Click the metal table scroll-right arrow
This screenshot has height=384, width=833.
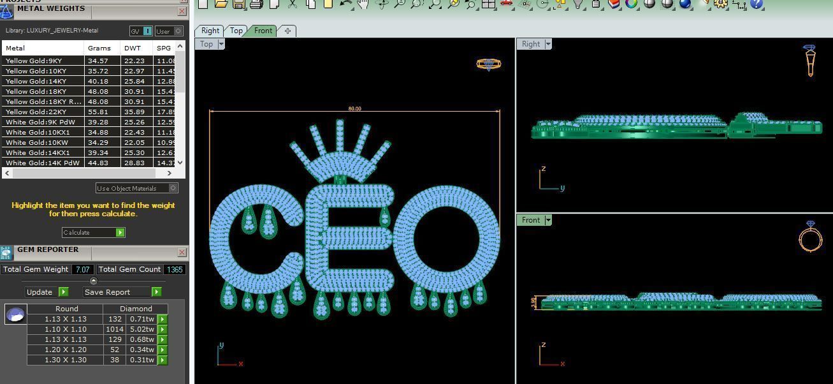coord(170,173)
